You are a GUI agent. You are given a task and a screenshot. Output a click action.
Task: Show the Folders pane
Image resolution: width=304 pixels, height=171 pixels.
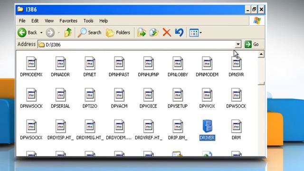(118, 32)
